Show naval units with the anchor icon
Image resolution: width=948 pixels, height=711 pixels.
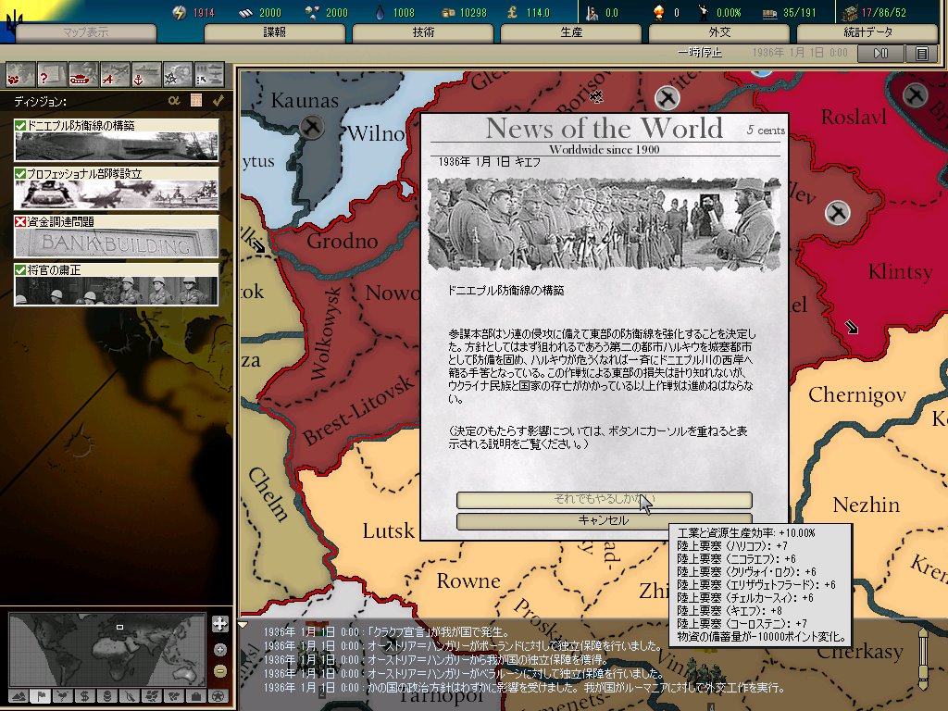(x=146, y=76)
